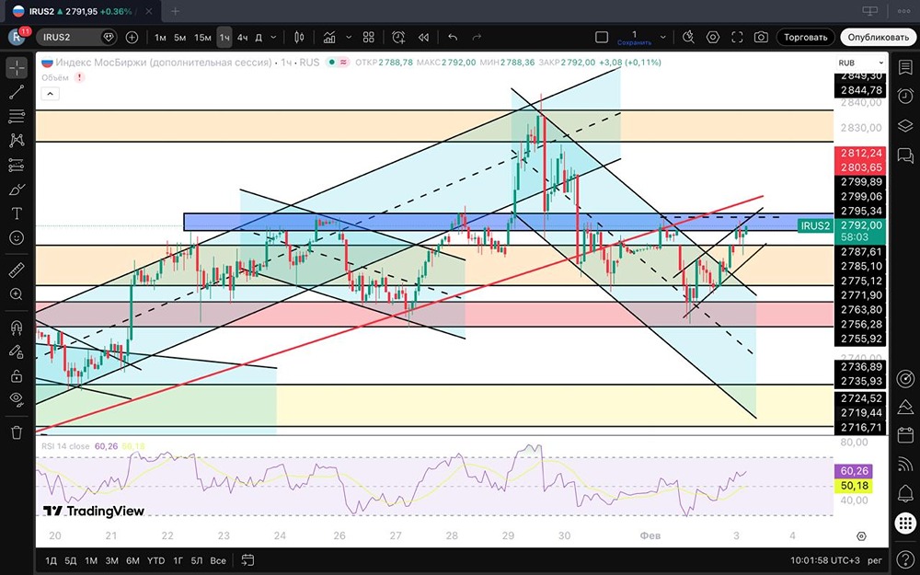Undo the last chart action
This screenshot has width=920, height=575.
(453, 37)
